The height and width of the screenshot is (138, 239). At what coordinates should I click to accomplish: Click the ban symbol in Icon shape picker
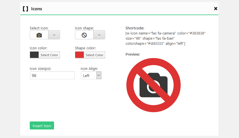point(84,35)
